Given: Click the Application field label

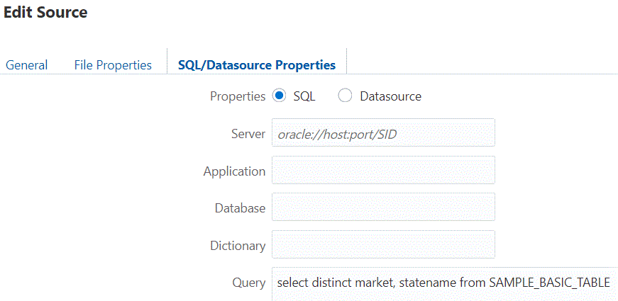Looking at the screenshot, I should click(x=234, y=171).
